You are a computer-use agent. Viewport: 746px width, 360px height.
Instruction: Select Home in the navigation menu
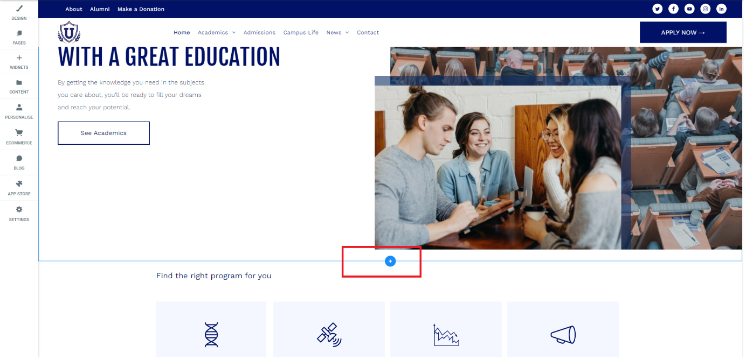182,32
